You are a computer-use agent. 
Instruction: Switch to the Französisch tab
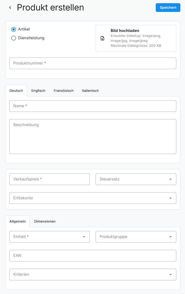63,91
